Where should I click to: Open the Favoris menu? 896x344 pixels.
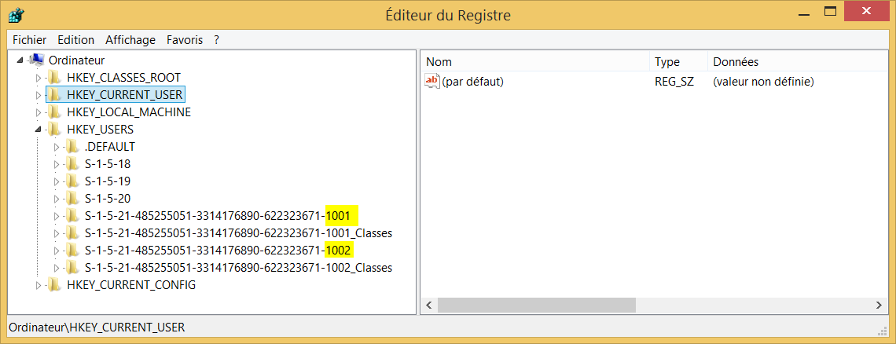click(x=185, y=40)
